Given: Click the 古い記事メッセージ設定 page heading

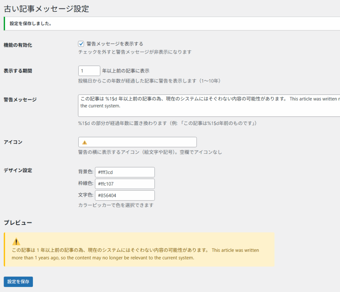Looking at the screenshot, I should point(46,9).
